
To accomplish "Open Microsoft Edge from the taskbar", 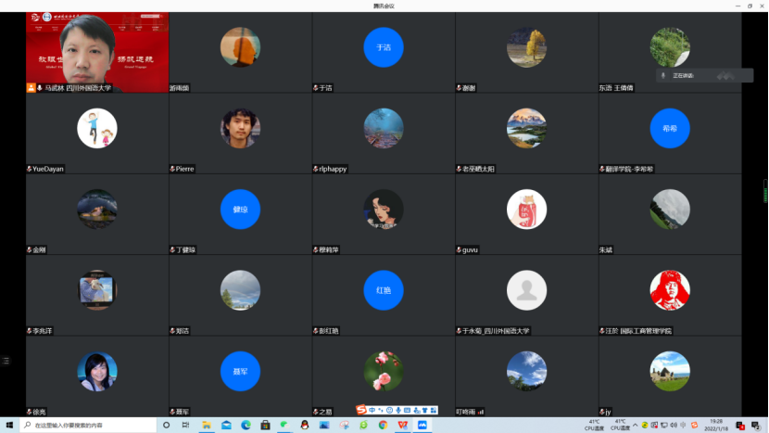I will (x=246, y=426).
